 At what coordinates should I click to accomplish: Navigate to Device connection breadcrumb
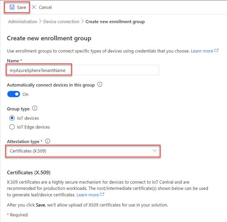(x=61, y=22)
